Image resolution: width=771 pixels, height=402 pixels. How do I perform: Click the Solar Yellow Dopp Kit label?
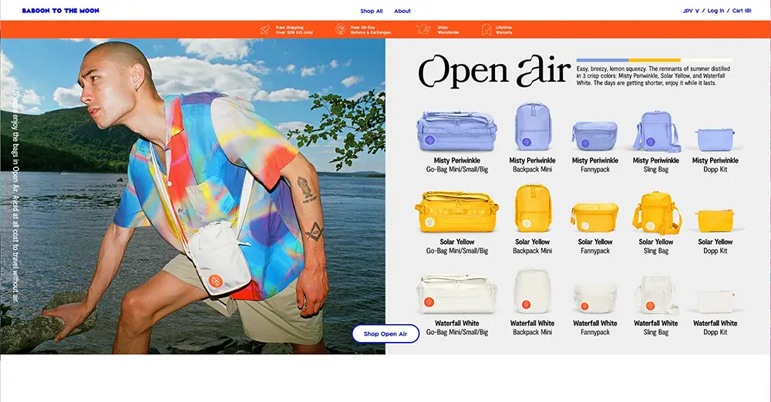715,246
